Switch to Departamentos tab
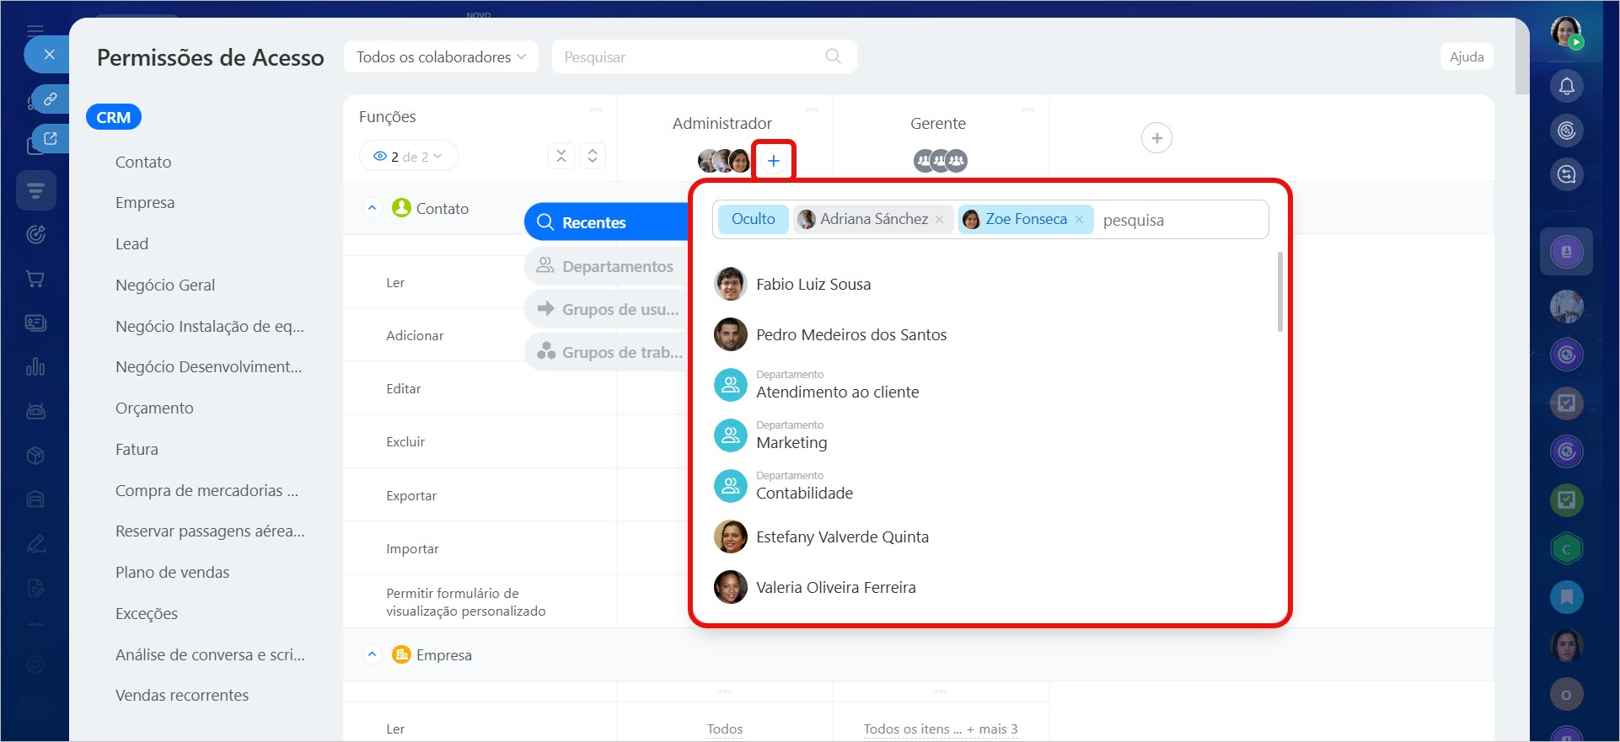 coord(607,266)
